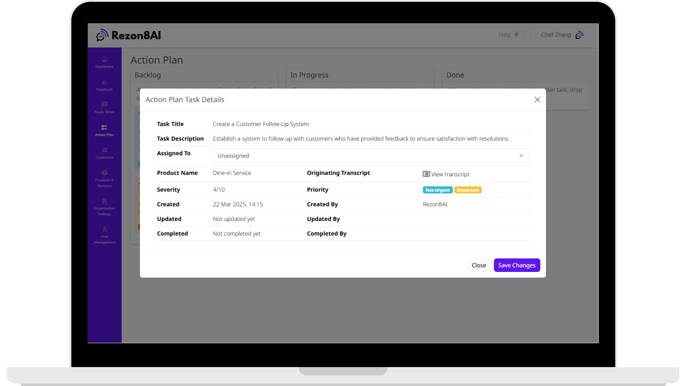Expand the Unassigned selector chevron
Viewport: 686px width, 386px height.
click(521, 155)
